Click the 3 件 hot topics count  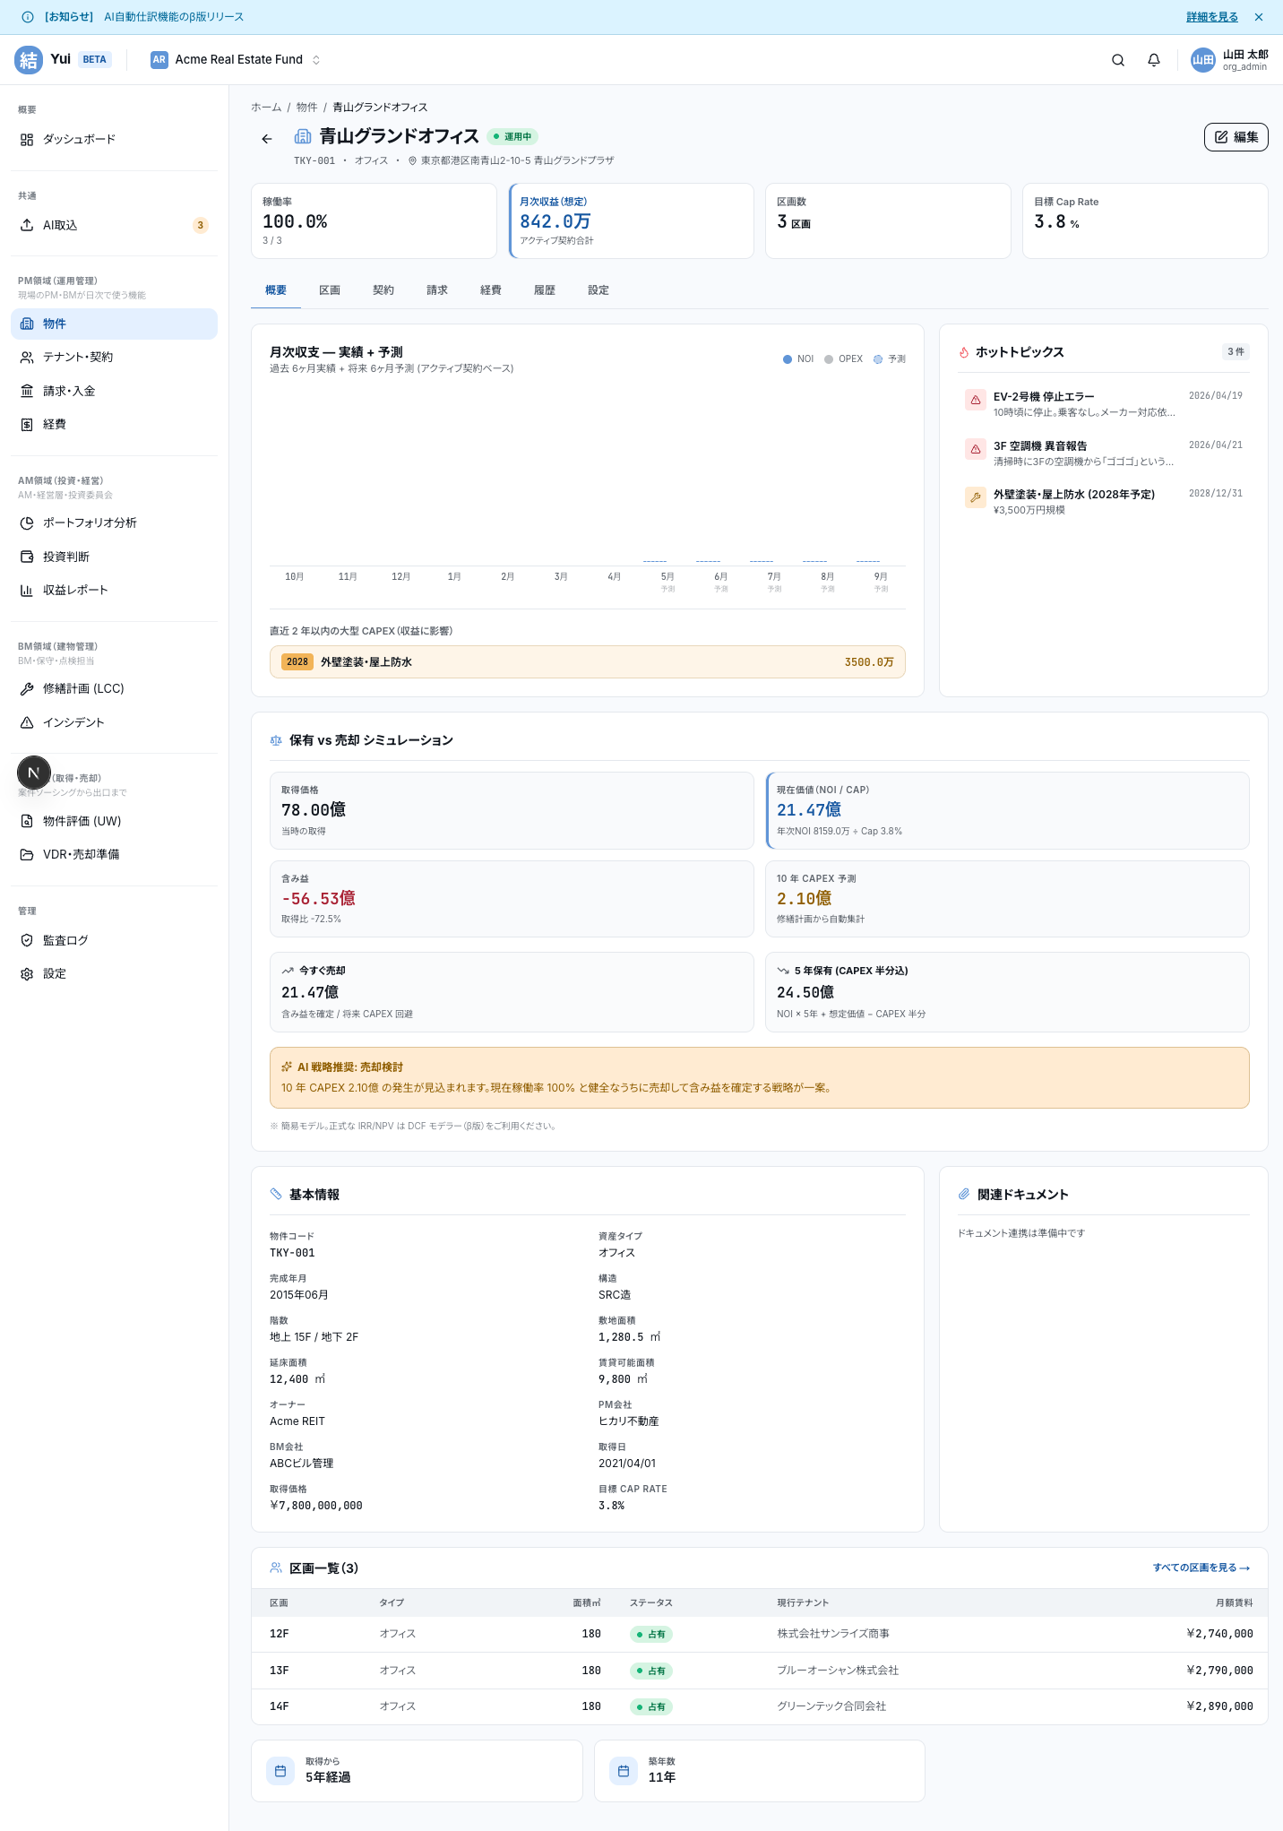point(1236,352)
